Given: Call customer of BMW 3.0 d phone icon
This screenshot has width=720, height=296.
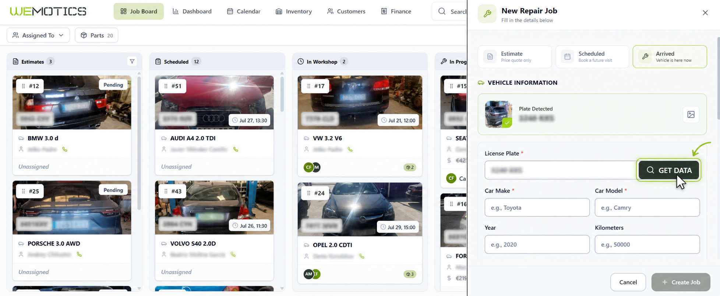Looking at the screenshot, I should coord(65,149).
